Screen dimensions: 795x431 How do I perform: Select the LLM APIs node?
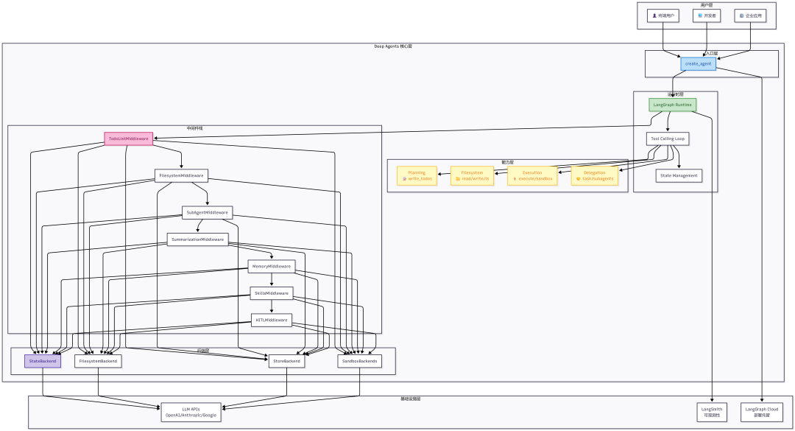pyautogui.click(x=191, y=413)
